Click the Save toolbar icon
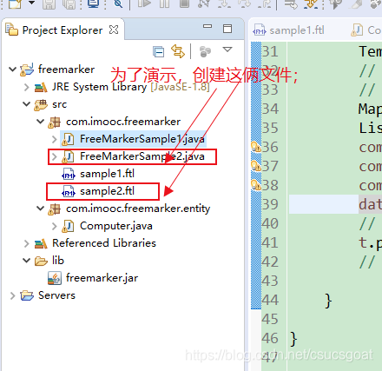382x371 pixels. pos(49,3)
